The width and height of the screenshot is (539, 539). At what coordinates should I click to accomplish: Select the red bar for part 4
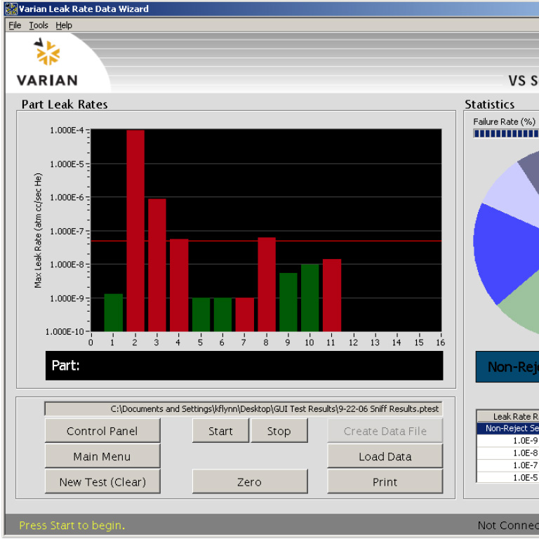[x=179, y=285]
